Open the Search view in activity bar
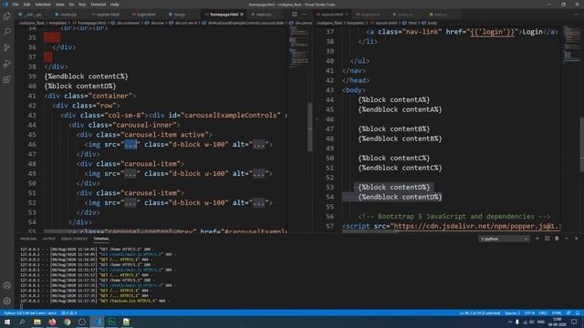Image resolution: width=584 pixels, height=328 pixels. click(x=7, y=32)
